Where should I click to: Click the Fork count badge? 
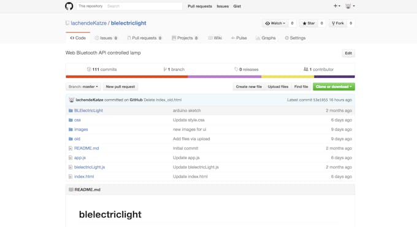[351, 23]
